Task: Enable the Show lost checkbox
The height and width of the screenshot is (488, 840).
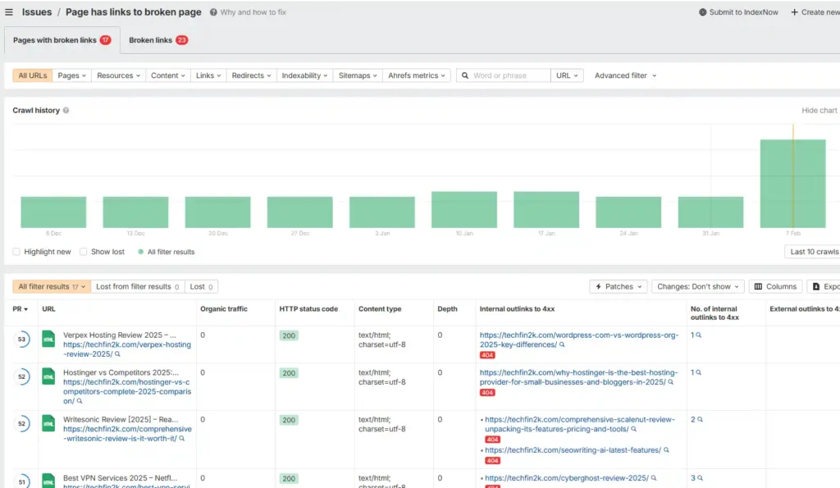Action: pyautogui.click(x=84, y=252)
